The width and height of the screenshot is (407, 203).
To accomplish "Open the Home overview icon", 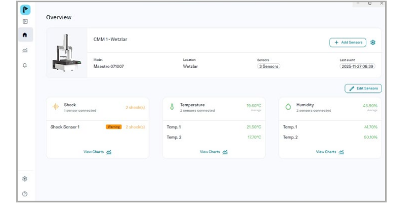I will [25, 35].
